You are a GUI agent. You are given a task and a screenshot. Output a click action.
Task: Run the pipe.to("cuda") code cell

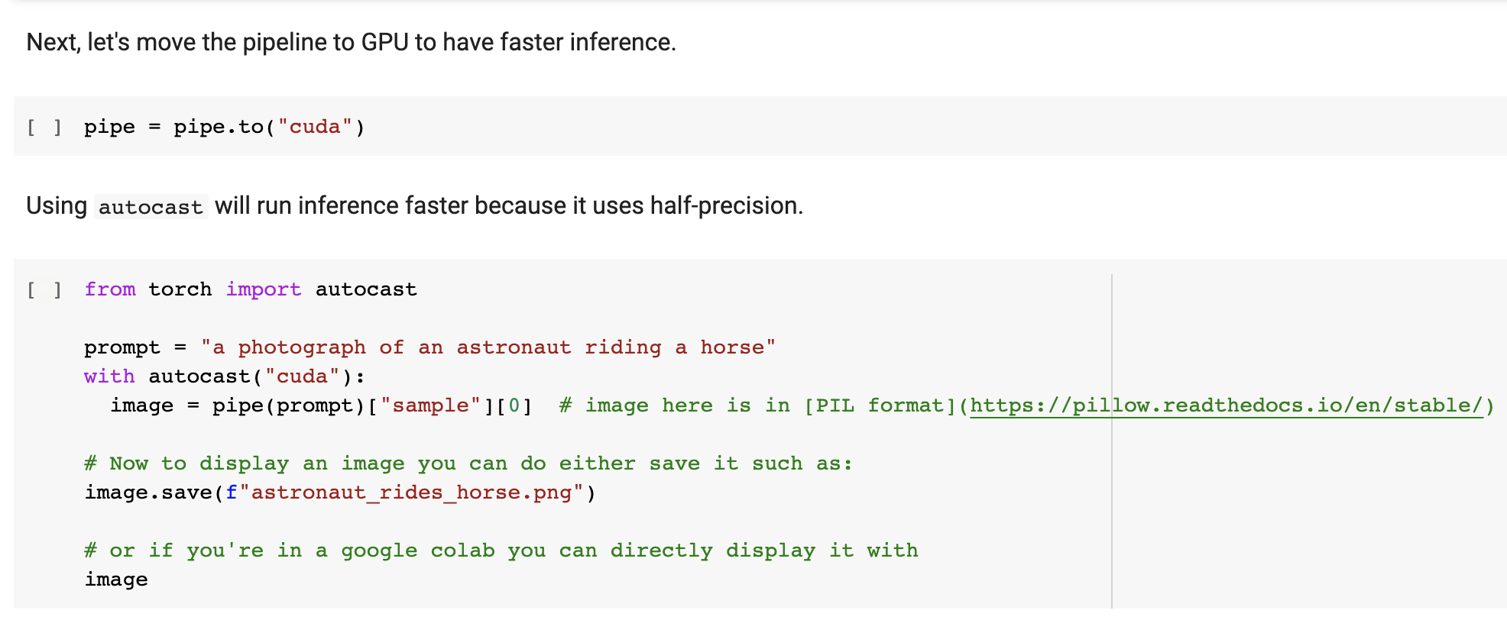(44, 127)
